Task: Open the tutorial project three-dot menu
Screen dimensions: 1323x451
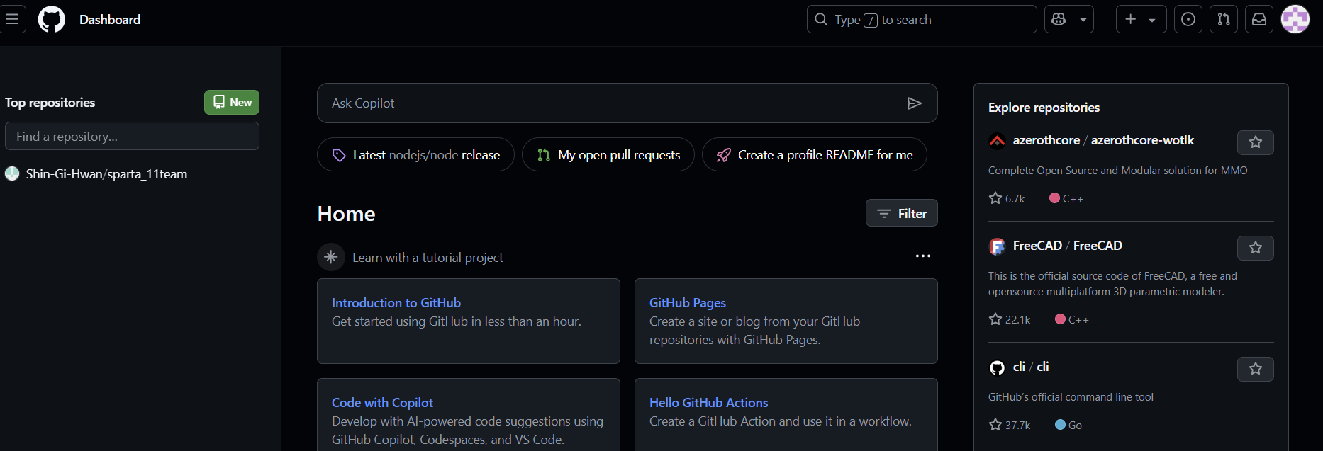Action: [x=923, y=256]
